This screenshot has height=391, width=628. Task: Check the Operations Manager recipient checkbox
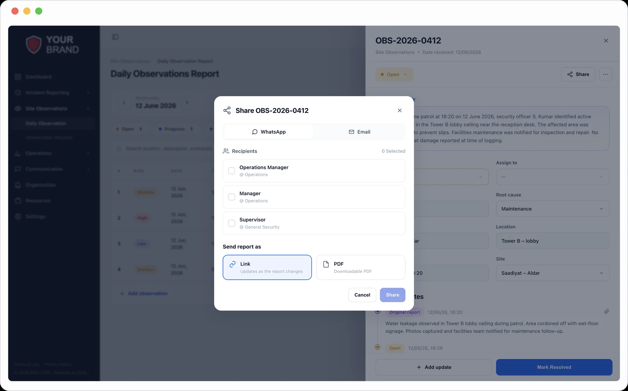pyautogui.click(x=231, y=171)
